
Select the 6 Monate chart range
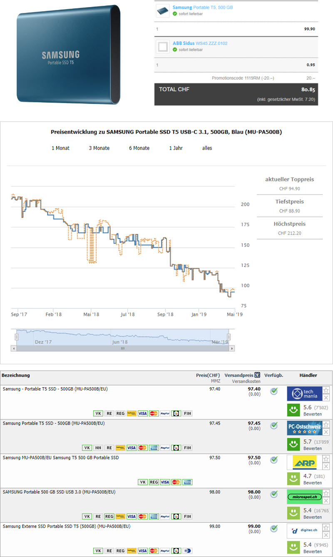tap(139, 148)
